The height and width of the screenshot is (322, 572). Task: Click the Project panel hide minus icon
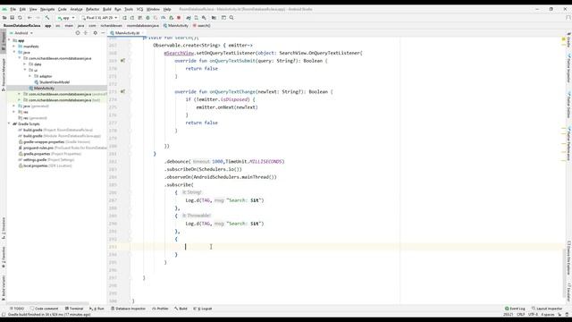pyautogui.click(x=103, y=33)
